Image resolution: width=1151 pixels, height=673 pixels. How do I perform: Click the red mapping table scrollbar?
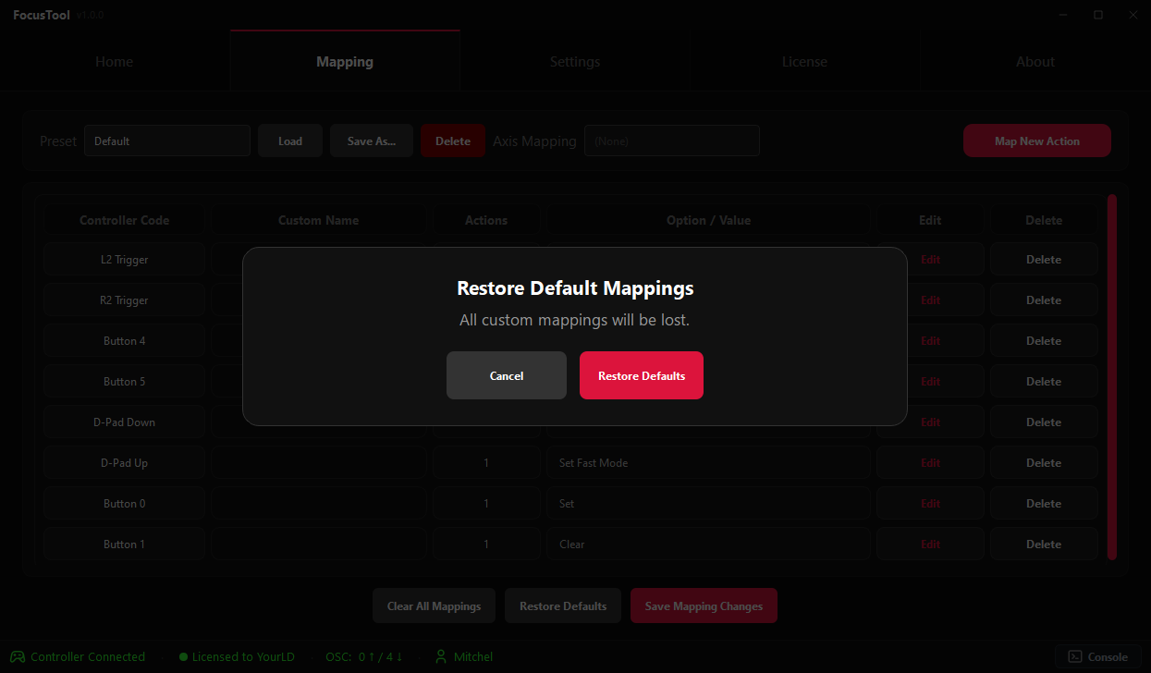tap(1112, 376)
